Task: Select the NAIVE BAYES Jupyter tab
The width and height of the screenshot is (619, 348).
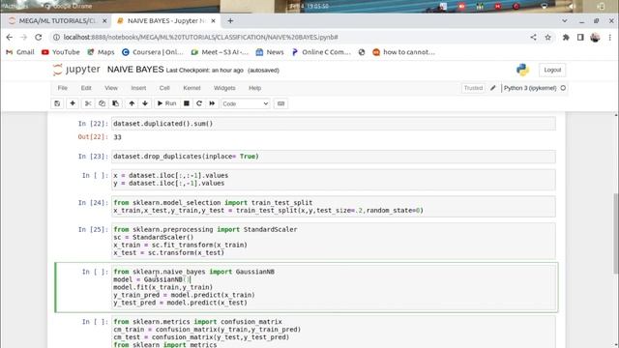Action: [166, 21]
